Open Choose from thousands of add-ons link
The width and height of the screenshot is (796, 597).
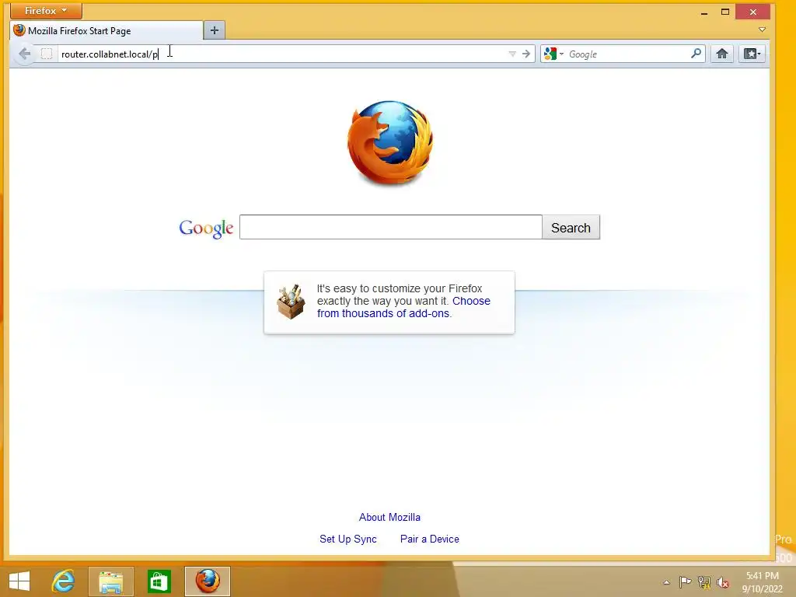click(403, 307)
